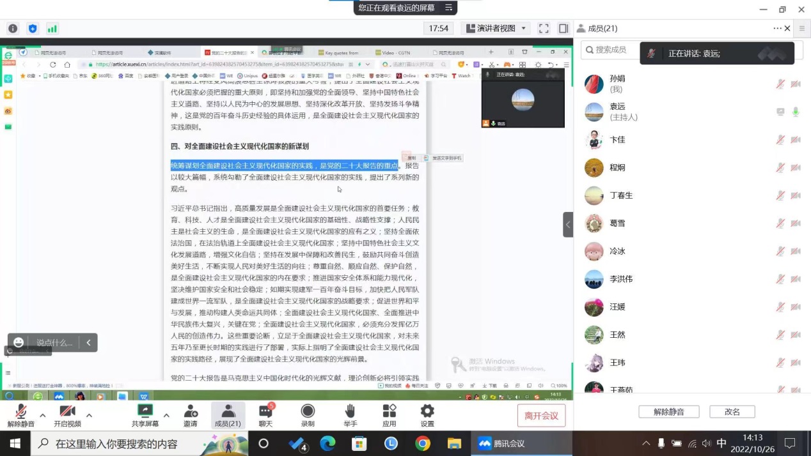Enter full screen mode via expand icon
The width and height of the screenshot is (811, 456).
point(544,29)
